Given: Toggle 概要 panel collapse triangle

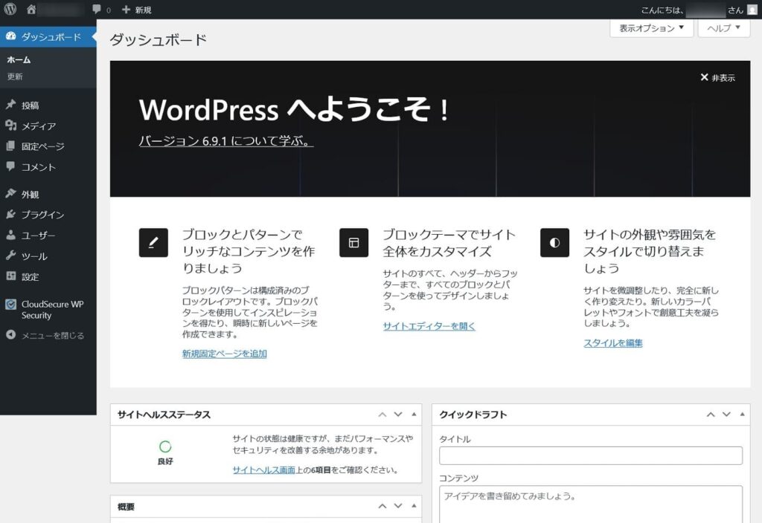Looking at the screenshot, I should (x=414, y=506).
